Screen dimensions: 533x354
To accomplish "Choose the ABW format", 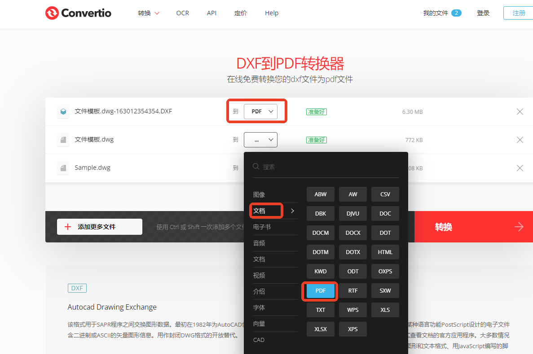I will point(321,194).
